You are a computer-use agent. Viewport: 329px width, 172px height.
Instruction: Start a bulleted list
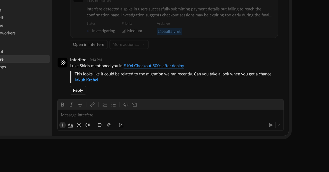click(113, 104)
